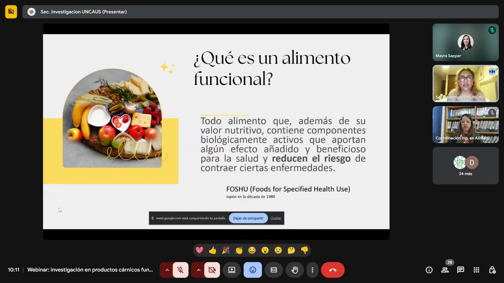Viewport: 504px width, 283px height.
Task: Send the laughing face reaction
Action: pos(252,250)
